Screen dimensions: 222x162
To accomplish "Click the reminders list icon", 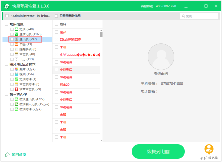I will click(16, 49).
